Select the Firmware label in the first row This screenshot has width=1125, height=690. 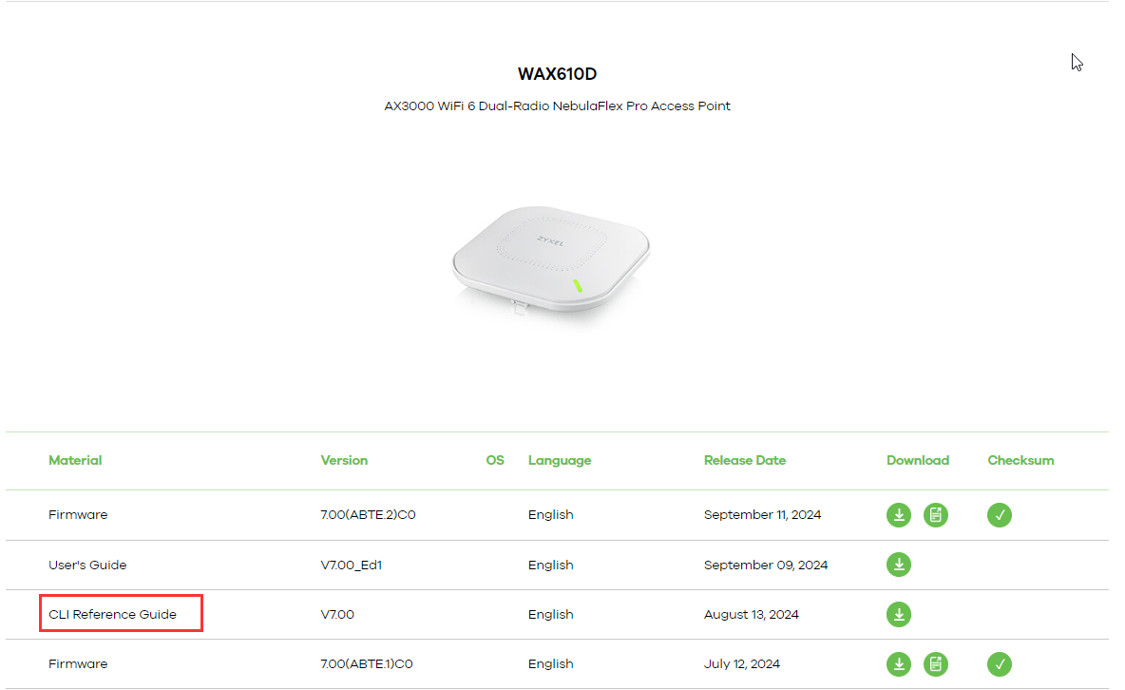coord(78,515)
